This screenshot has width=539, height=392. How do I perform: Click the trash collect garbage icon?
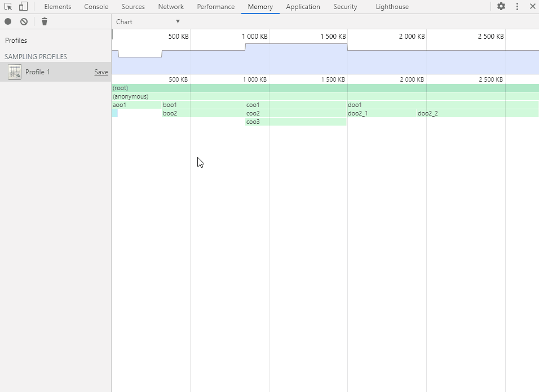click(x=45, y=21)
